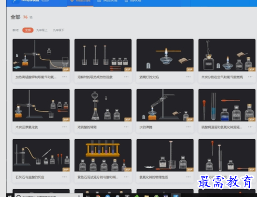This screenshot has width=257, height=197.
Task: Filter experiments by 九年级下
Action: pyautogui.click(x=58, y=30)
